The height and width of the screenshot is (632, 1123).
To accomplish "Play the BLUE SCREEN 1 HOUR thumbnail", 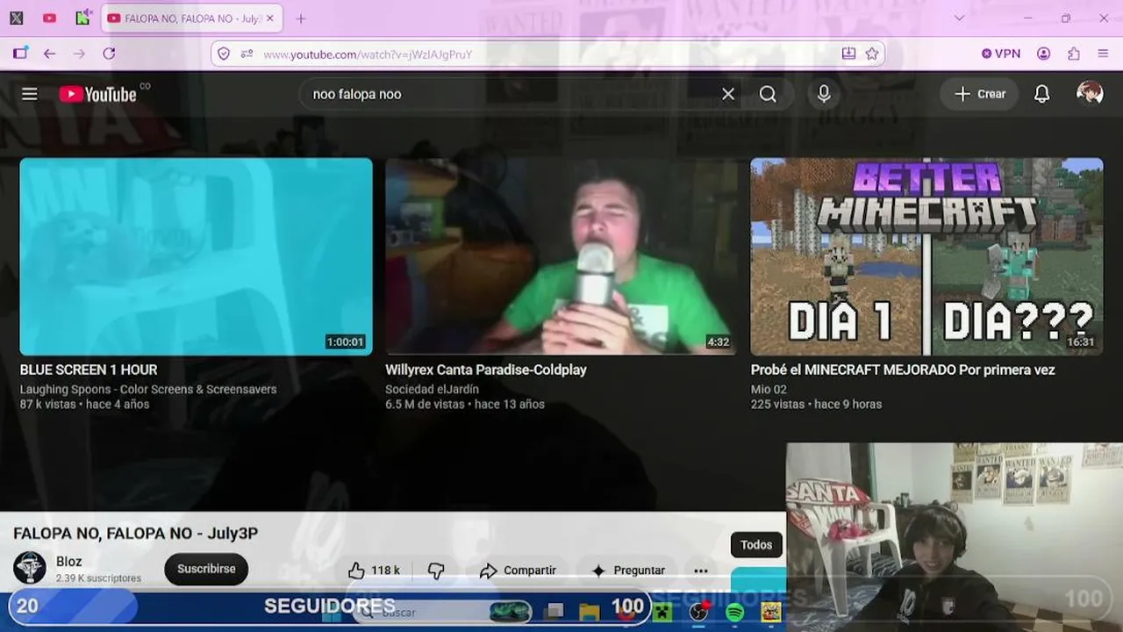I will [x=196, y=256].
